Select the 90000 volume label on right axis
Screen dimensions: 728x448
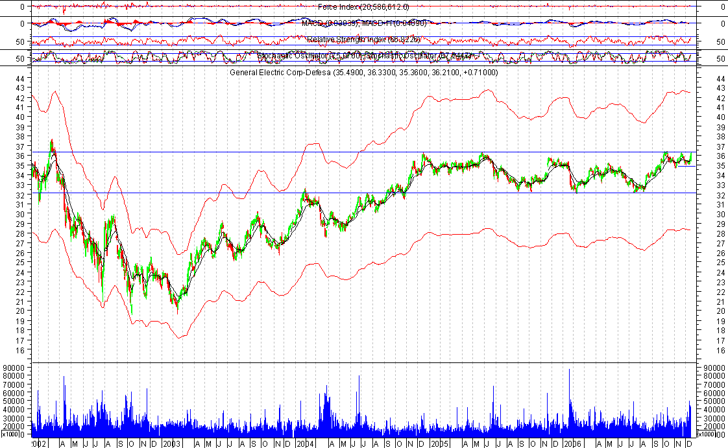tap(714, 368)
